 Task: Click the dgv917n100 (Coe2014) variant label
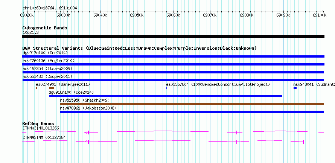(x=45, y=53)
